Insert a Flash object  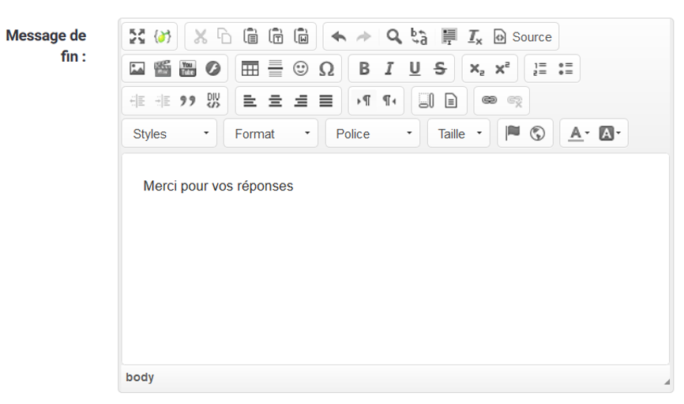point(213,69)
